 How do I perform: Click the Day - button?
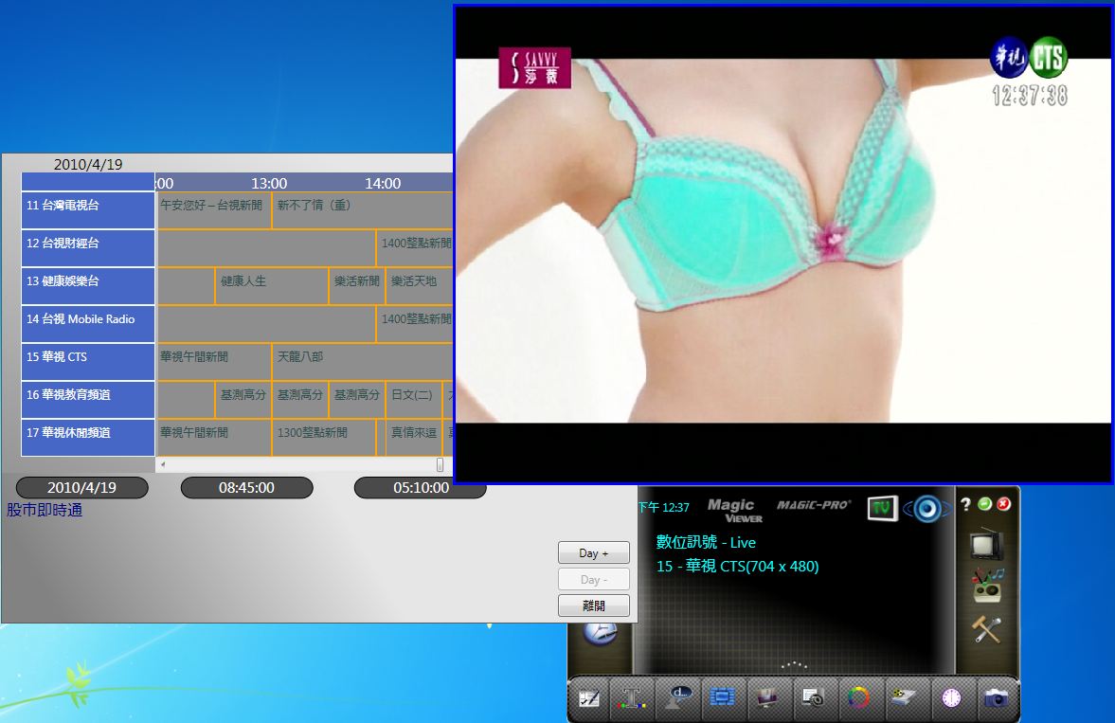(x=594, y=579)
